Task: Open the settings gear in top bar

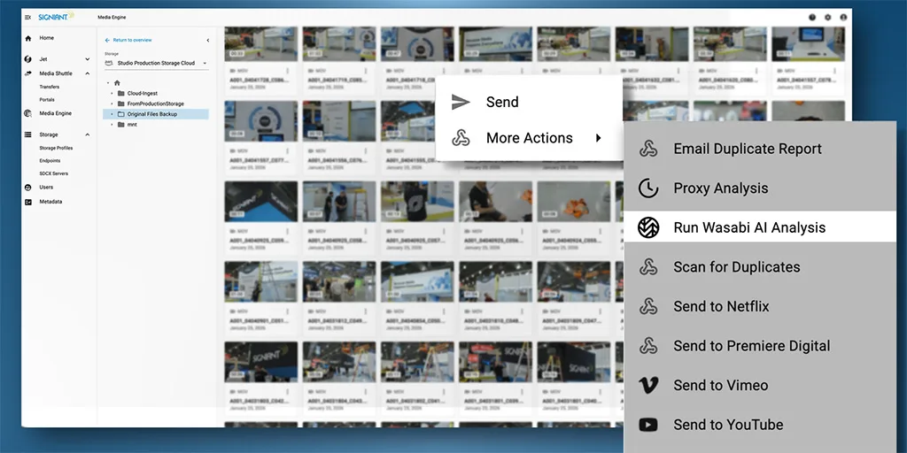Action: click(828, 17)
